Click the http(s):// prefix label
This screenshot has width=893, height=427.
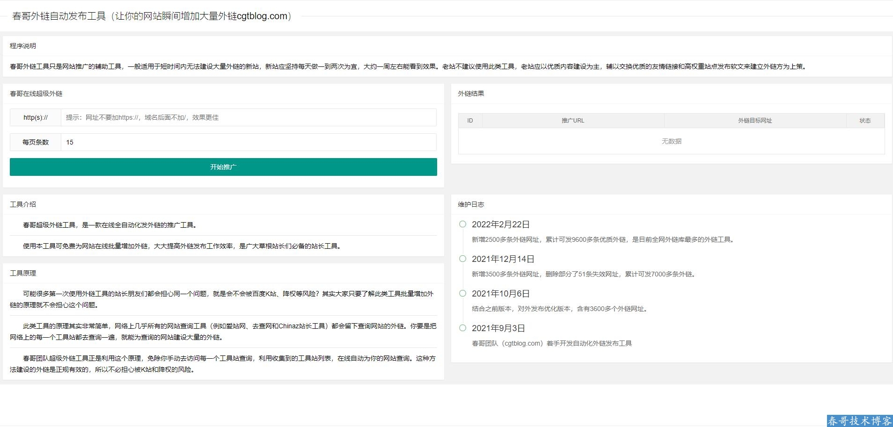point(36,117)
